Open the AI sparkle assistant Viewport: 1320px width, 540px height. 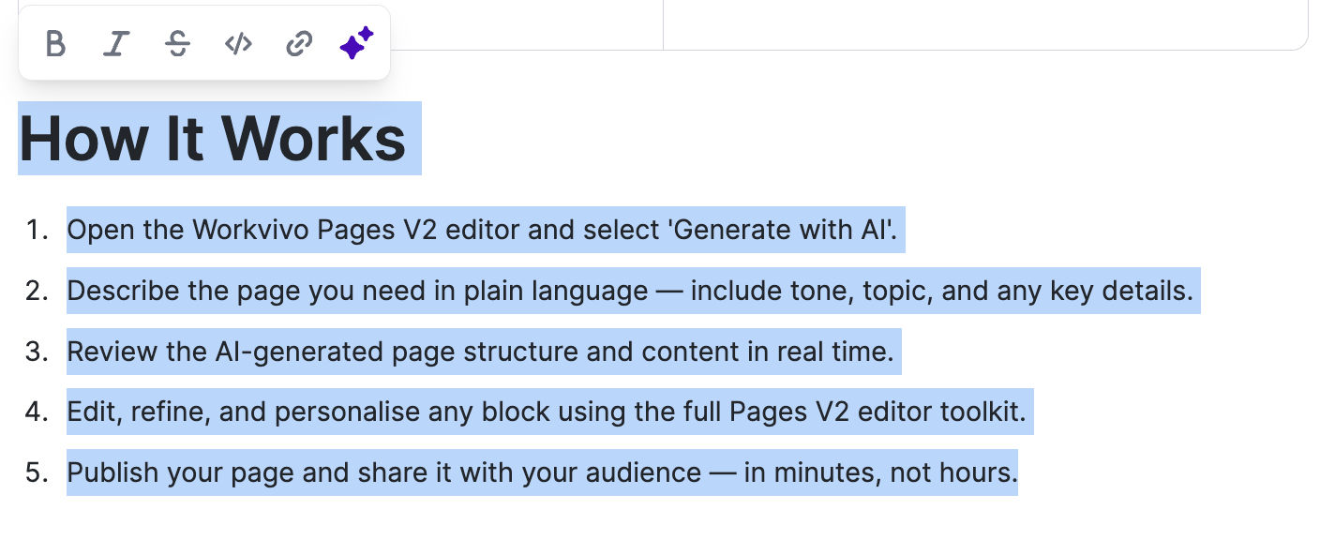click(x=356, y=43)
